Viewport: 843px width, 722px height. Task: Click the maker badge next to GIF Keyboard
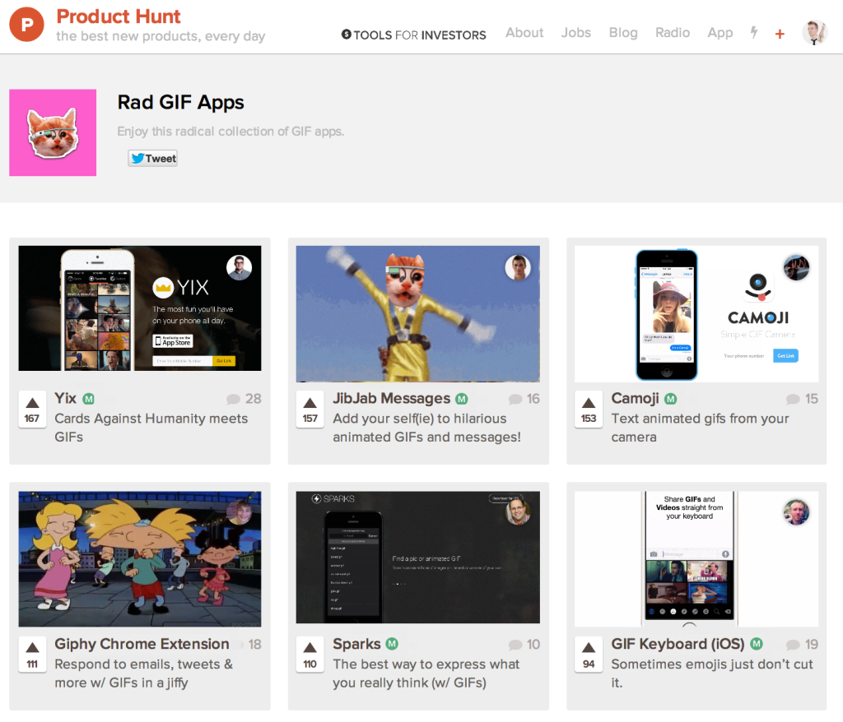(757, 644)
